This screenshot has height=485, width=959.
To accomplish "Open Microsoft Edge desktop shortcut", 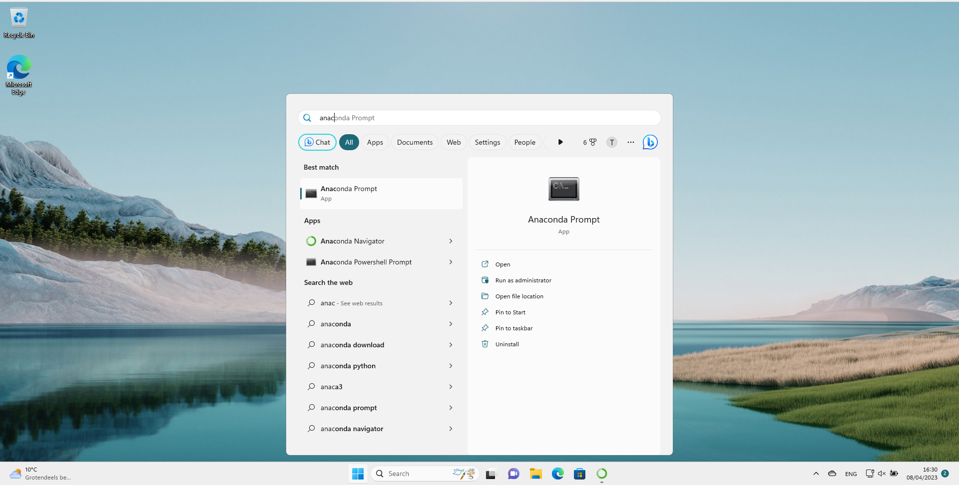I will (19, 75).
